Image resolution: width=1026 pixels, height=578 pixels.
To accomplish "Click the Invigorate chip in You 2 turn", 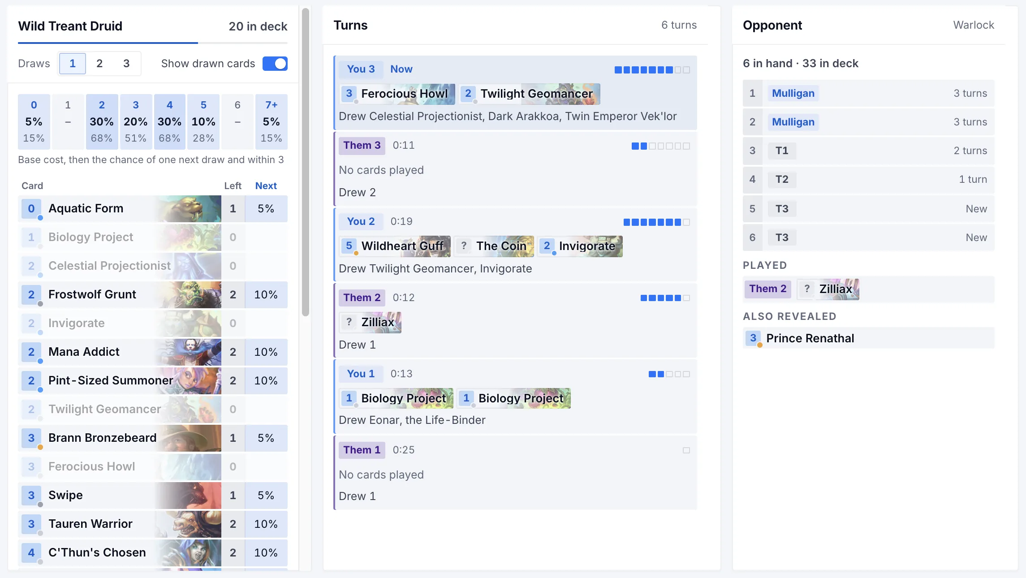I will tap(580, 246).
